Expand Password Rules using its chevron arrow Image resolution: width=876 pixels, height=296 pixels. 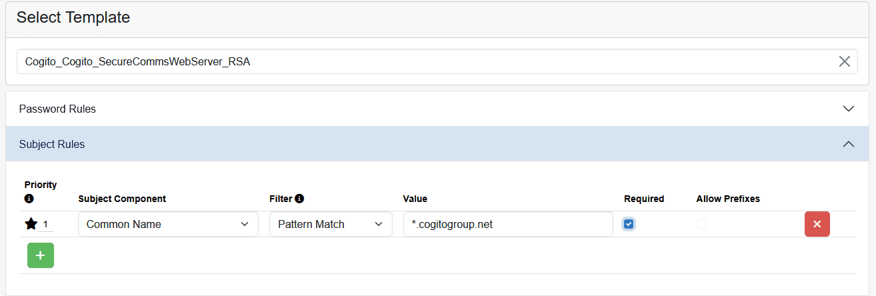coord(848,109)
